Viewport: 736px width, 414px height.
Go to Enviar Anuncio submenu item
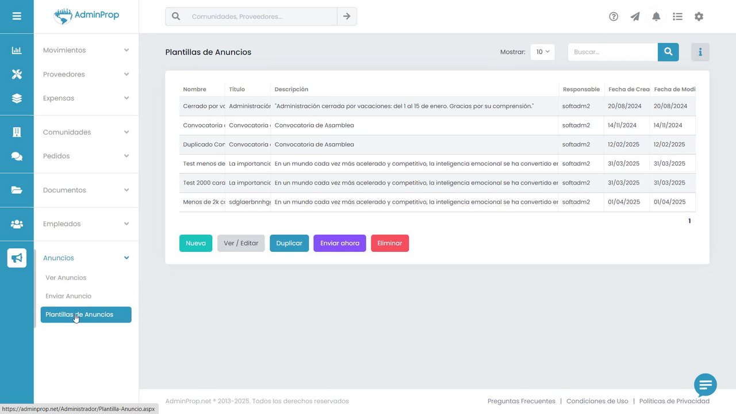pos(68,296)
